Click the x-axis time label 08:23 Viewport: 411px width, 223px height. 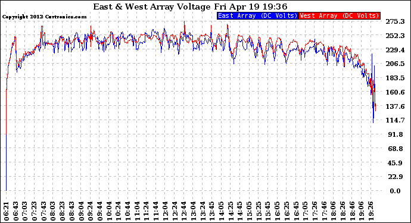pos(62,211)
